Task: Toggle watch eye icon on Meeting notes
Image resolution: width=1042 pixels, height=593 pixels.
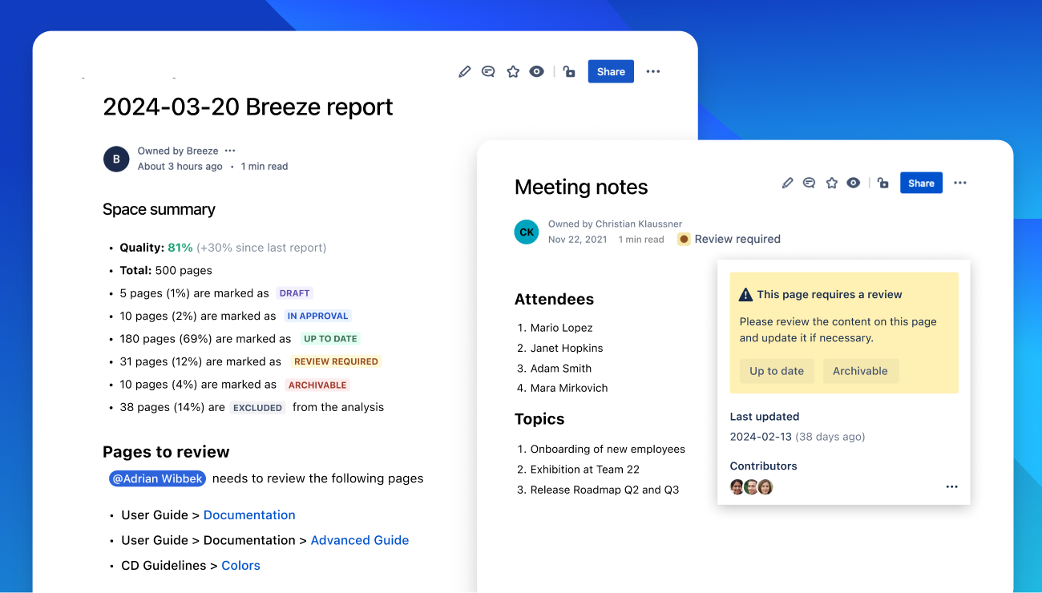Action: tap(854, 183)
